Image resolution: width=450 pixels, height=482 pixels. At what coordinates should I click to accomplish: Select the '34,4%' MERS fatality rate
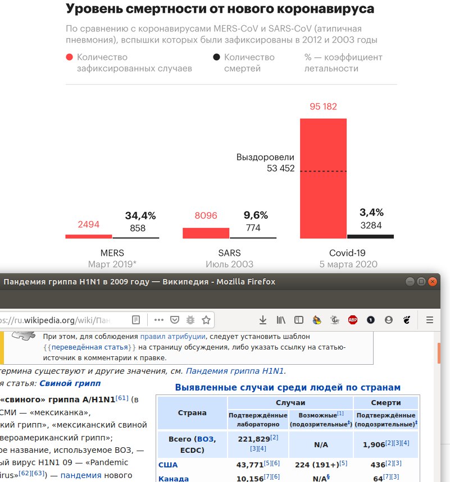click(x=140, y=216)
